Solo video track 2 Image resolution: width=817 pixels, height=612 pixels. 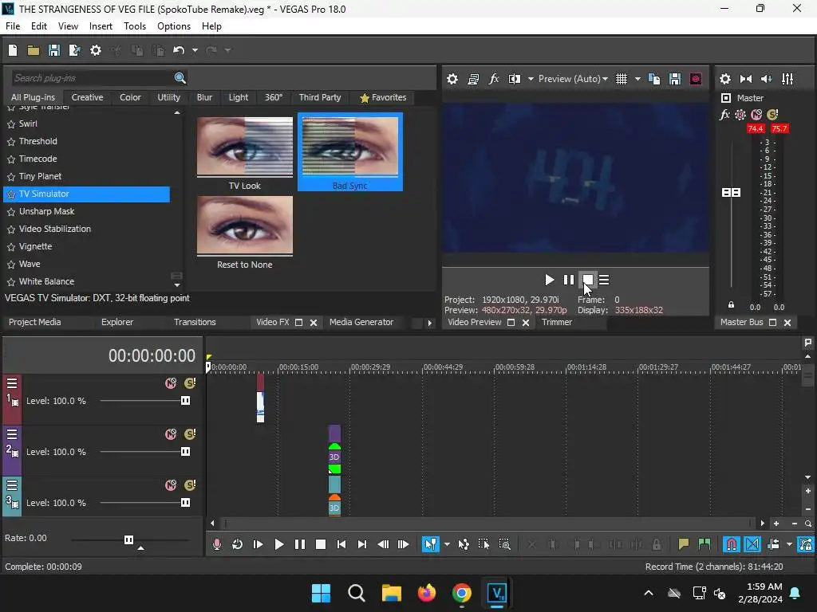tap(190, 434)
